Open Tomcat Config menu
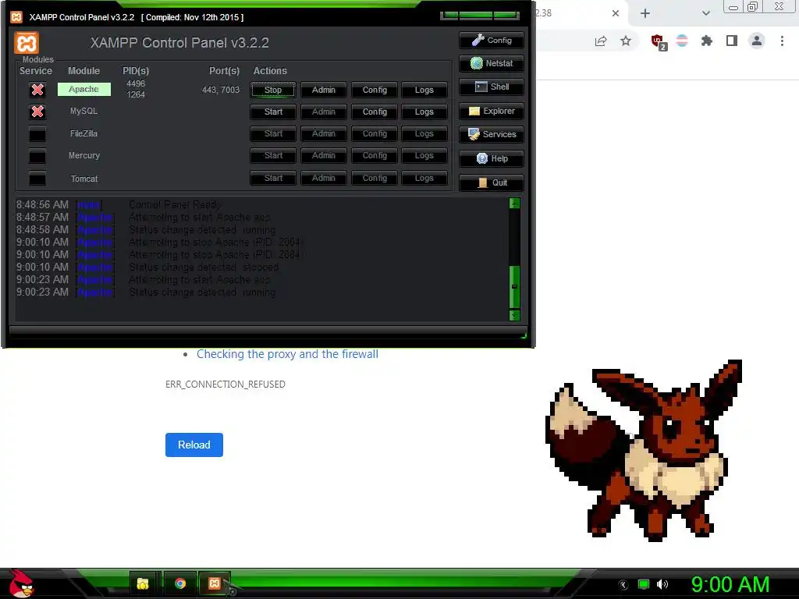This screenshot has height=599, width=799. click(x=375, y=179)
